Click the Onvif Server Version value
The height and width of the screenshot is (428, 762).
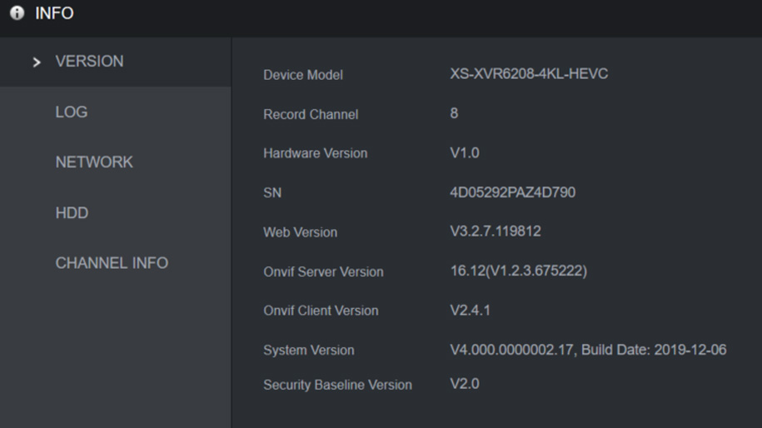518,271
